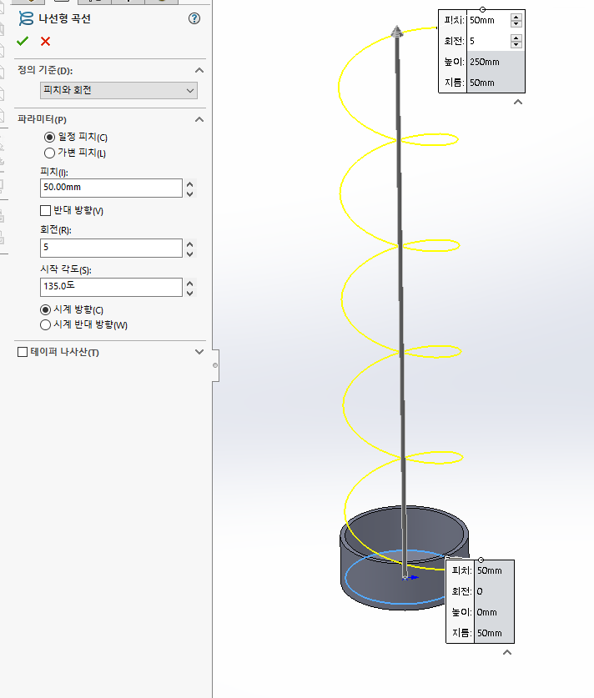Enable 반대 방향(V) checkbox

coord(45,210)
